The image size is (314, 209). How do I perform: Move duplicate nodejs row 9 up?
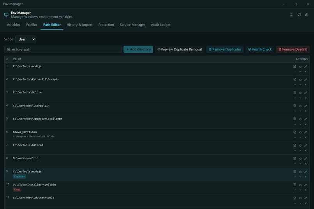click(295, 177)
